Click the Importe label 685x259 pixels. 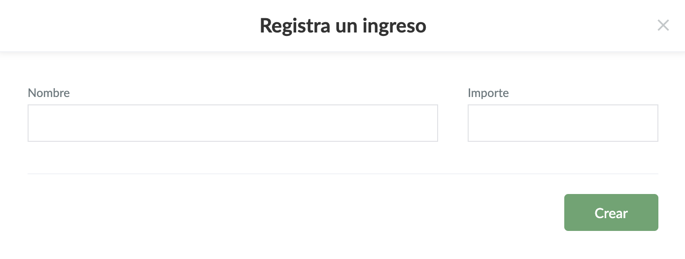tap(488, 93)
